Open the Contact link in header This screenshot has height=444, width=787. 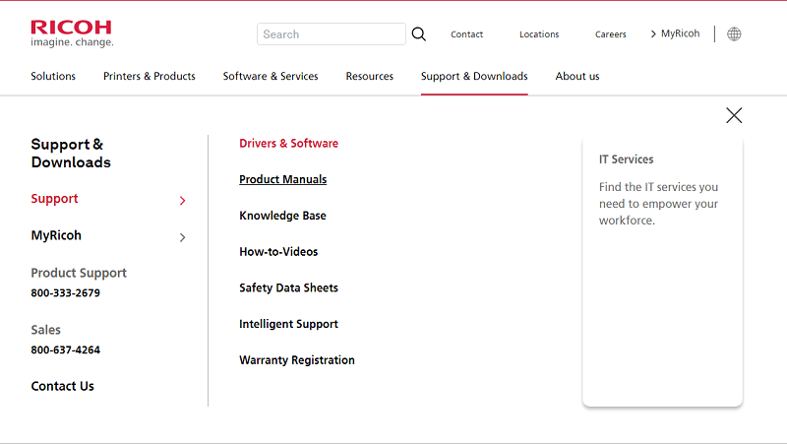(466, 34)
